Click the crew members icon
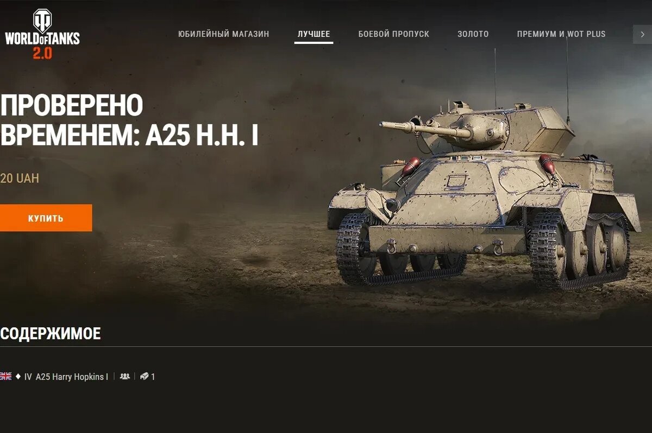 click(x=125, y=377)
